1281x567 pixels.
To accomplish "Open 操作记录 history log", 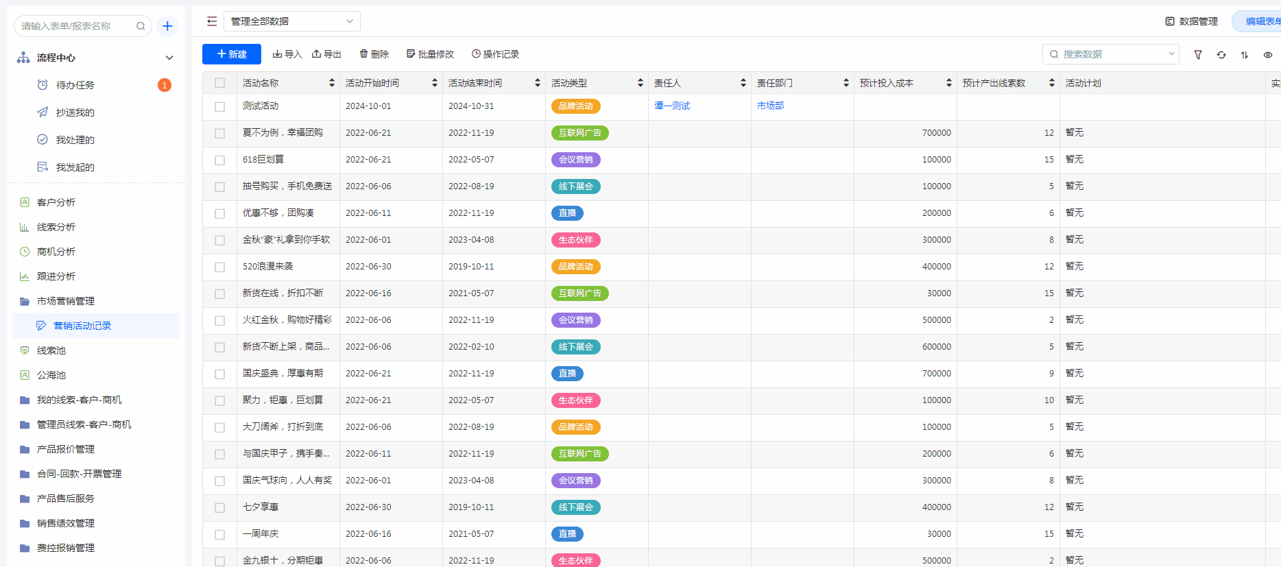I will click(x=495, y=54).
